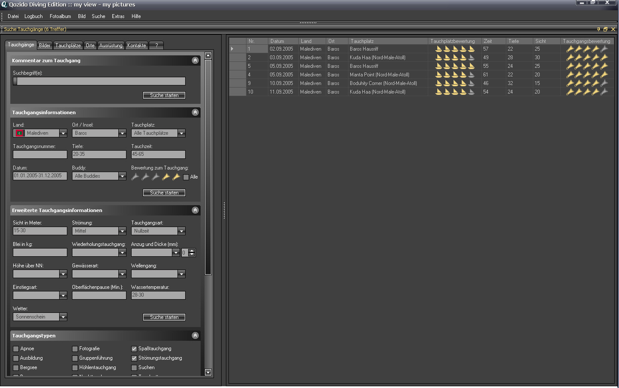
Task: Switch to the Tauchplätze tab
Action: click(x=68, y=45)
